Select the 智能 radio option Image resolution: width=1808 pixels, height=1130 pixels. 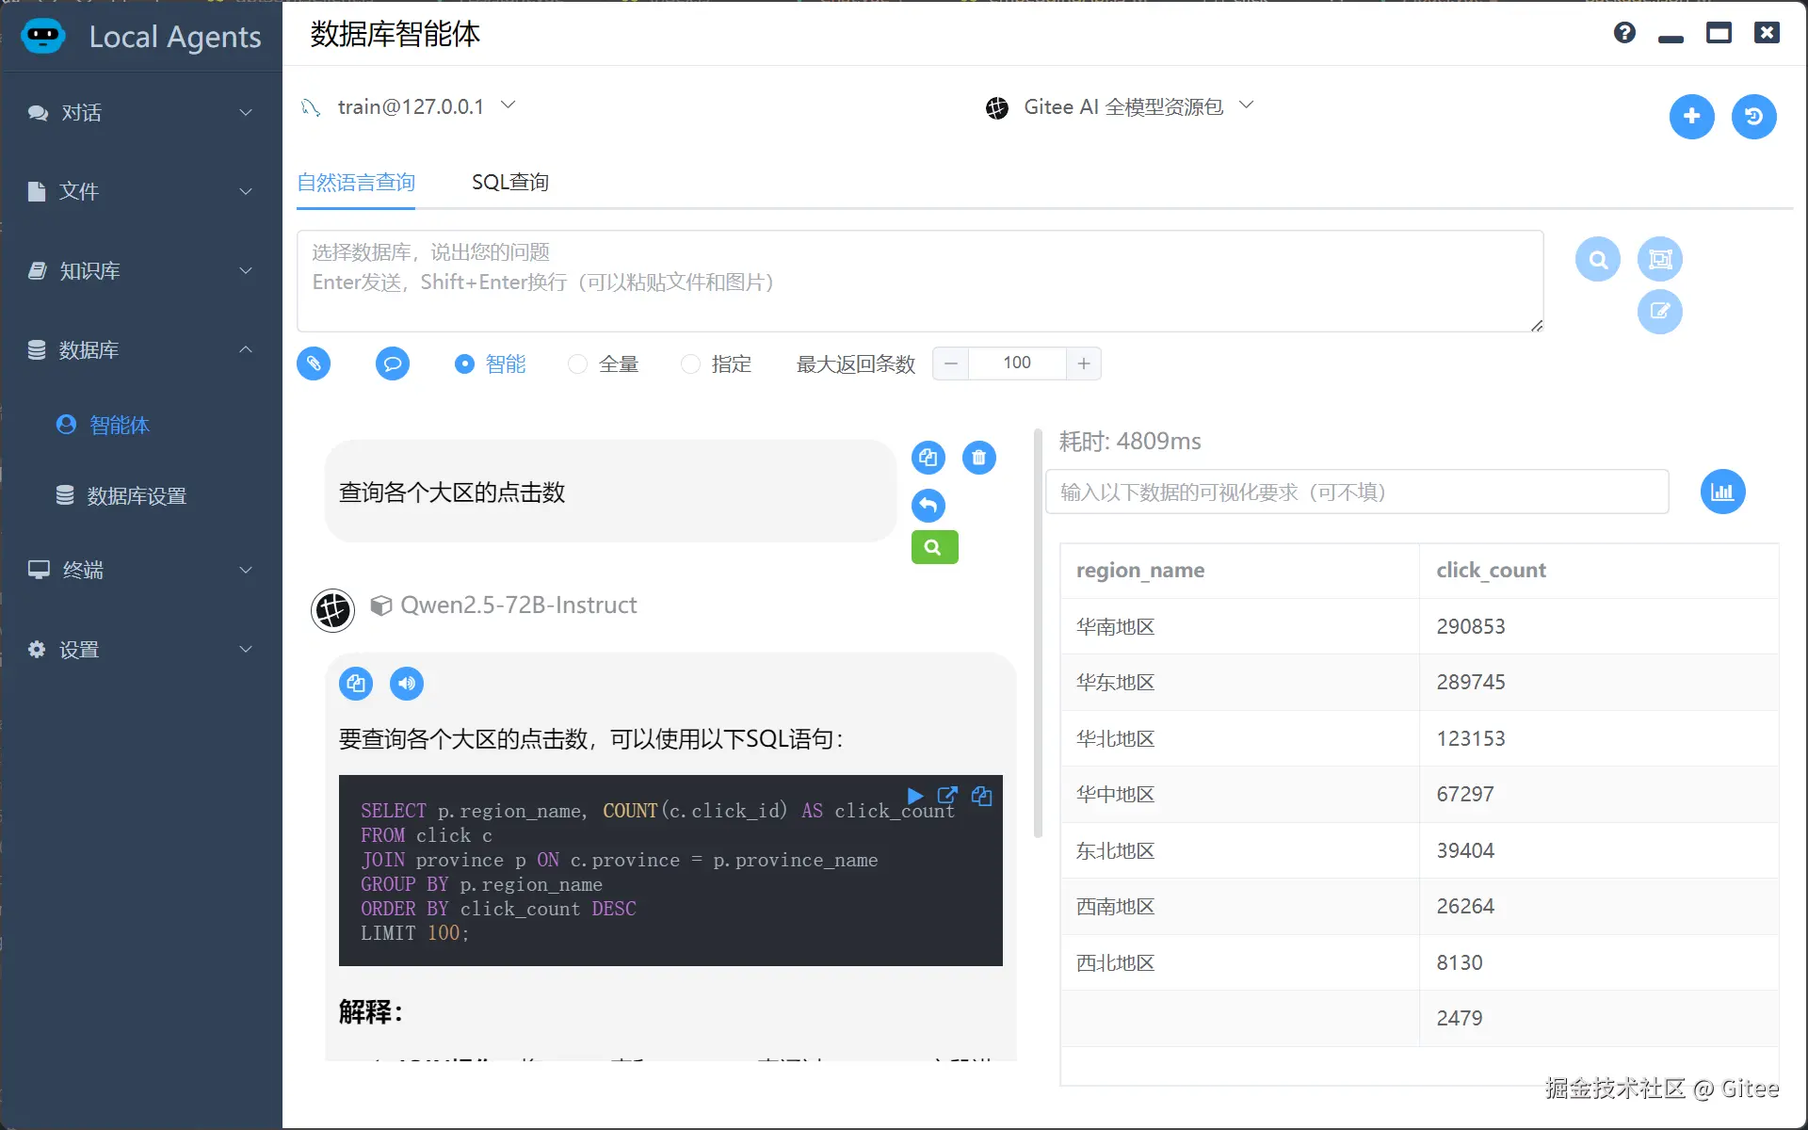point(465,363)
